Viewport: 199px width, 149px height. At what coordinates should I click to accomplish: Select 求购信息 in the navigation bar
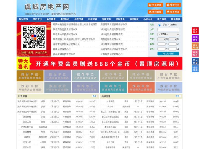pyautogui.click(x=106, y=19)
